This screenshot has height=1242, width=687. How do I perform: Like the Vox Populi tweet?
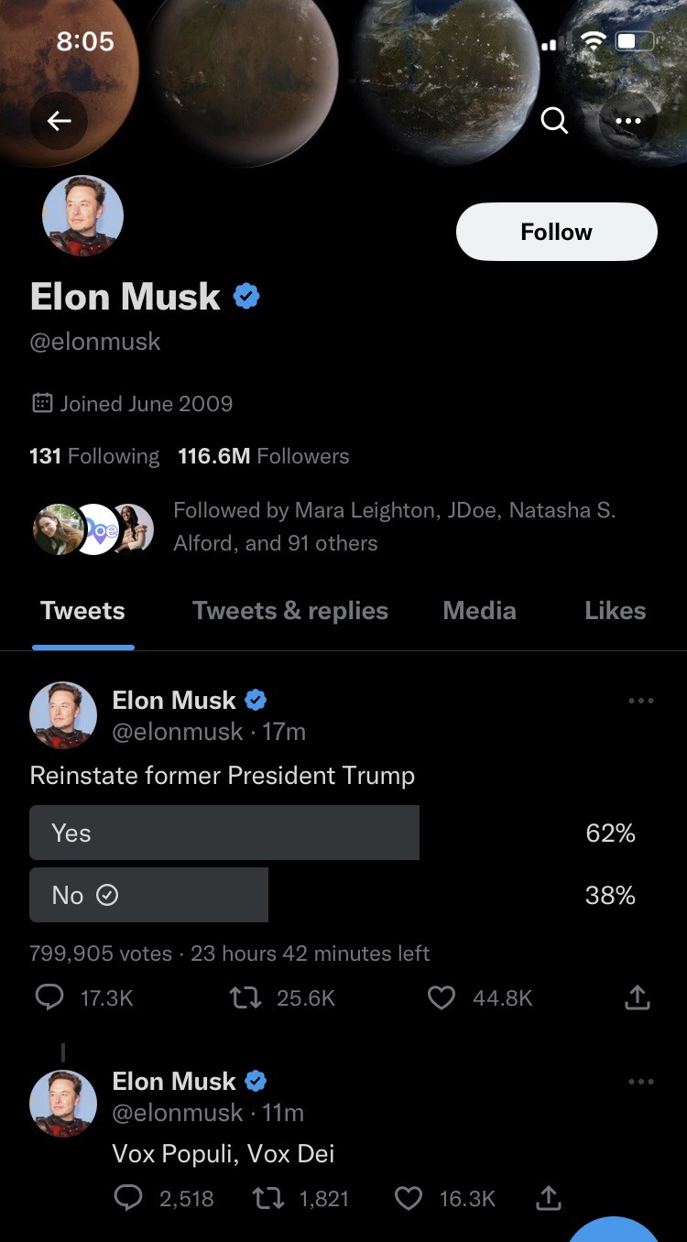tap(409, 1198)
